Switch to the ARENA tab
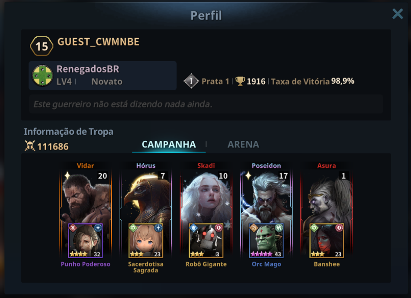The image size is (411, 298). pyautogui.click(x=243, y=144)
